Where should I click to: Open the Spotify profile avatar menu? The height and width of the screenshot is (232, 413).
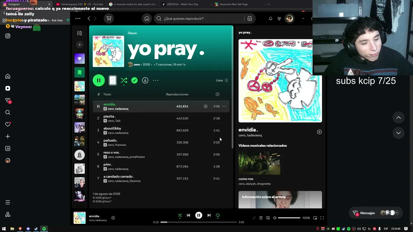289,18
